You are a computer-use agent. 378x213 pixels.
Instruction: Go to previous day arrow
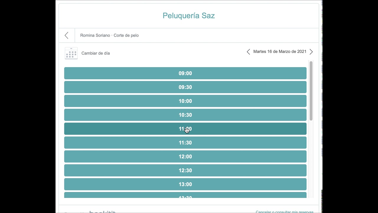coord(248,52)
